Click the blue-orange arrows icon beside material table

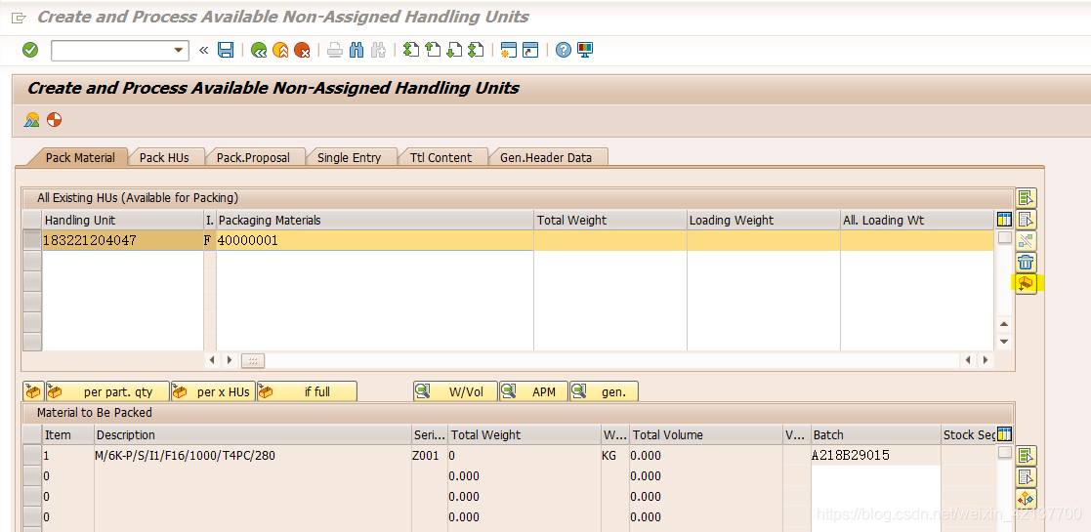coord(1026,499)
